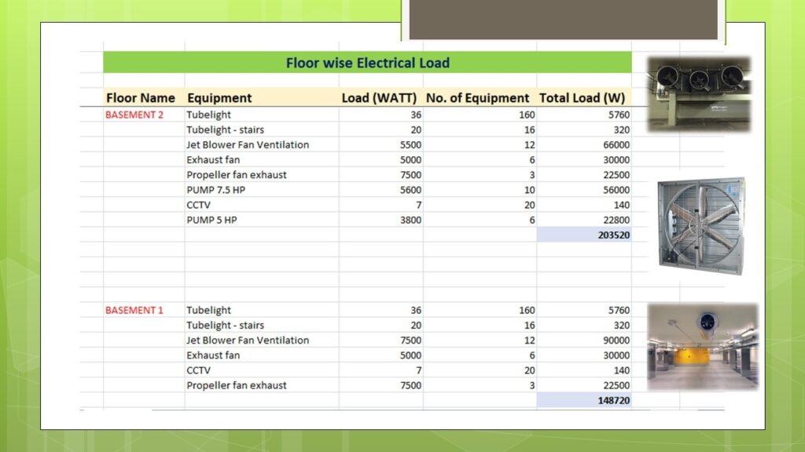The height and width of the screenshot is (452, 805).
Task: Click the 'Floor Name' column header
Action: (141, 98)
